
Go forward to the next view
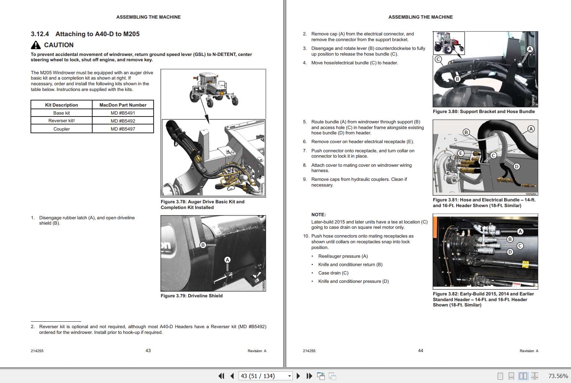click(332, 376)
